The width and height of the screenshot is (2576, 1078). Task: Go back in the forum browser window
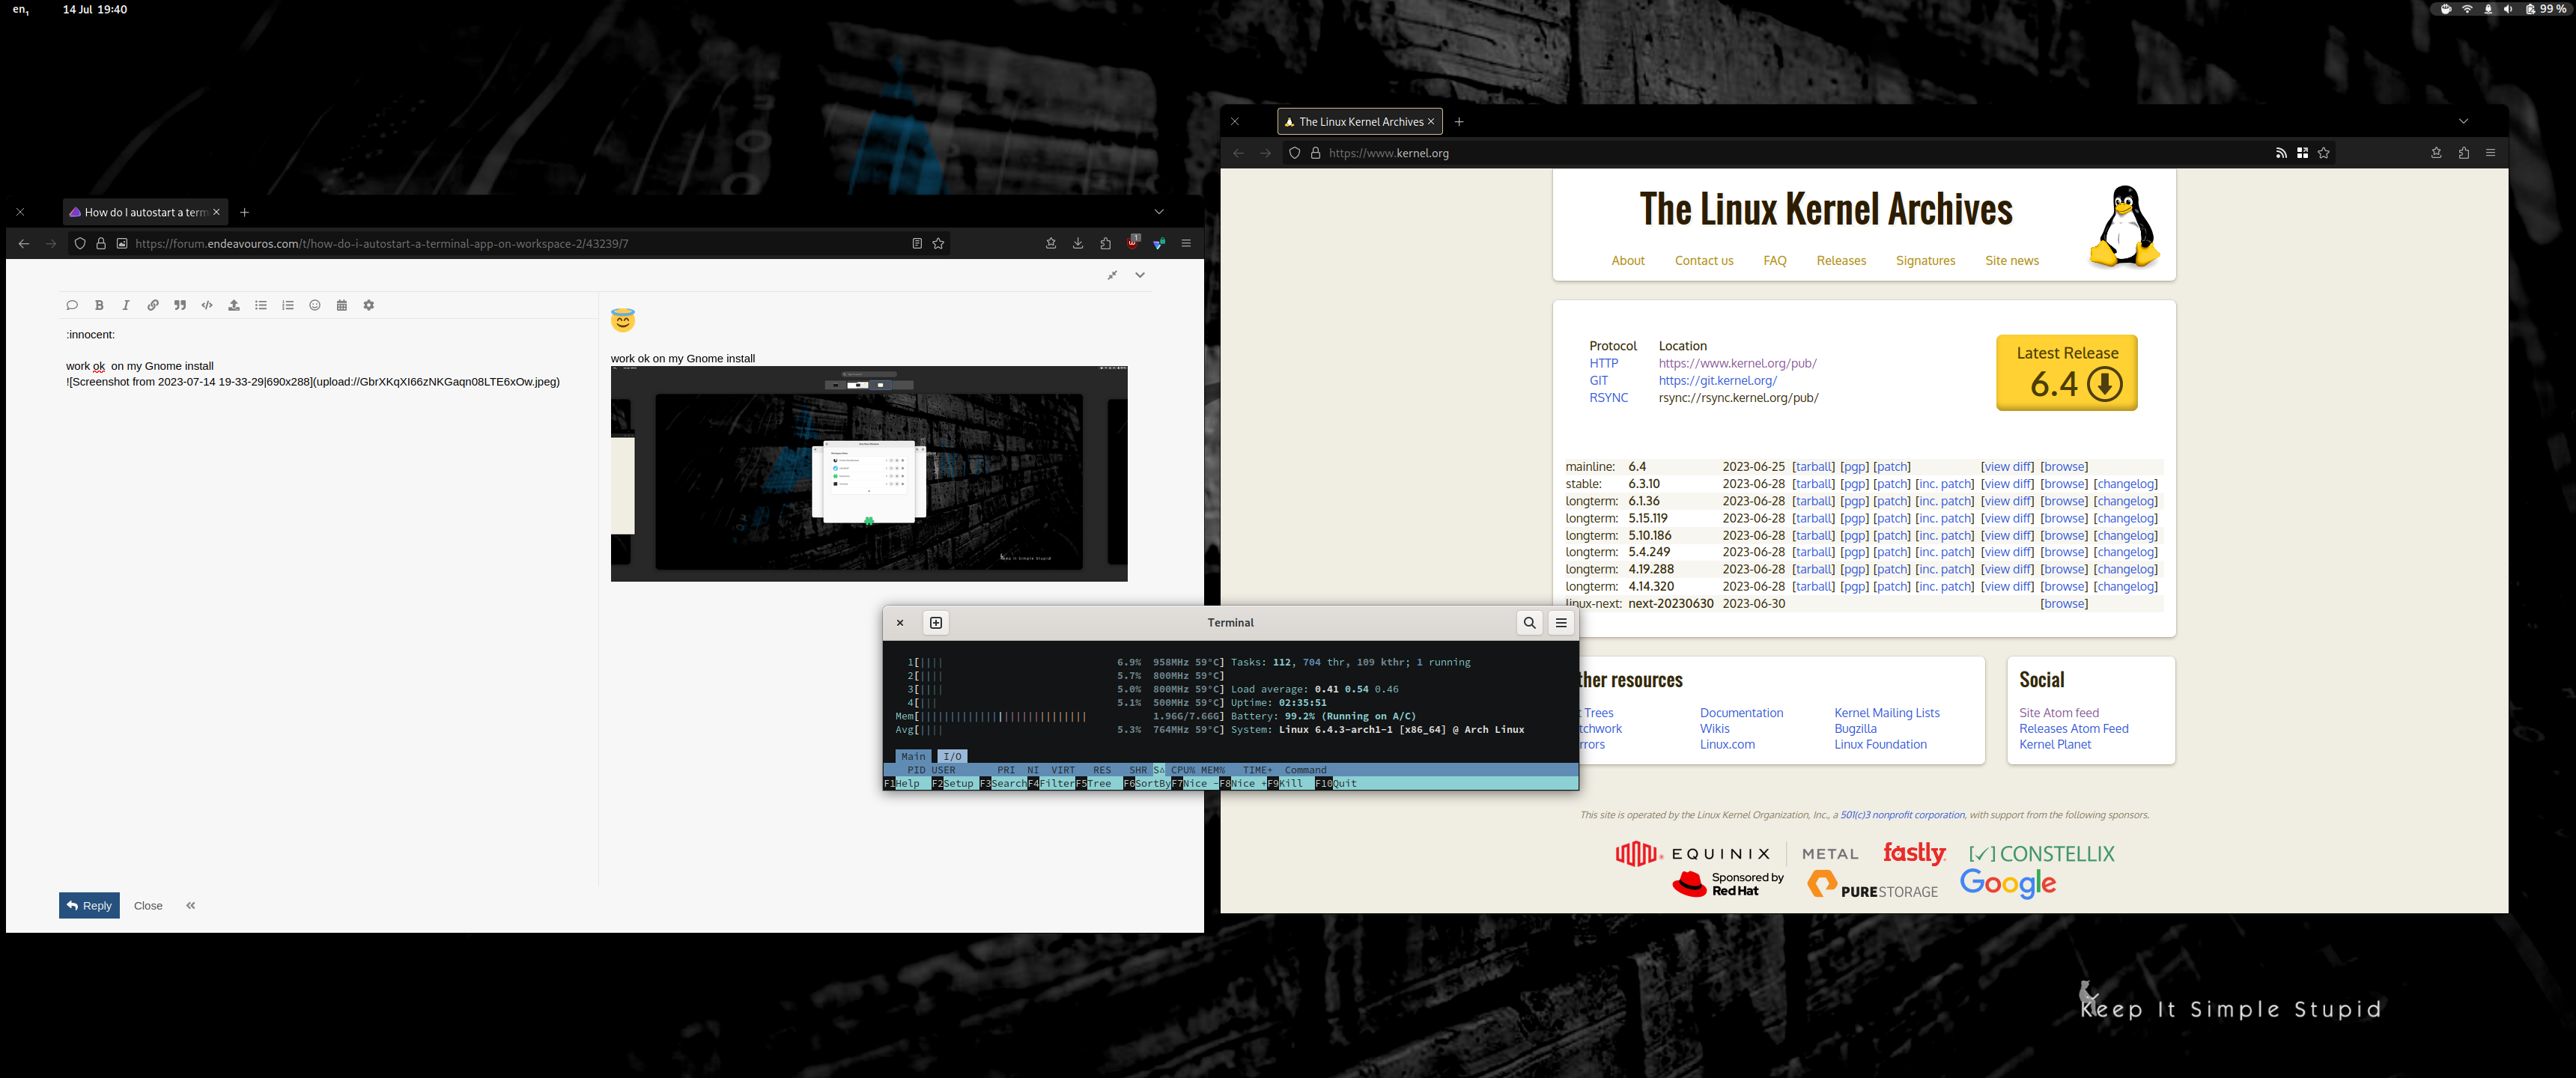pos(24,243)
